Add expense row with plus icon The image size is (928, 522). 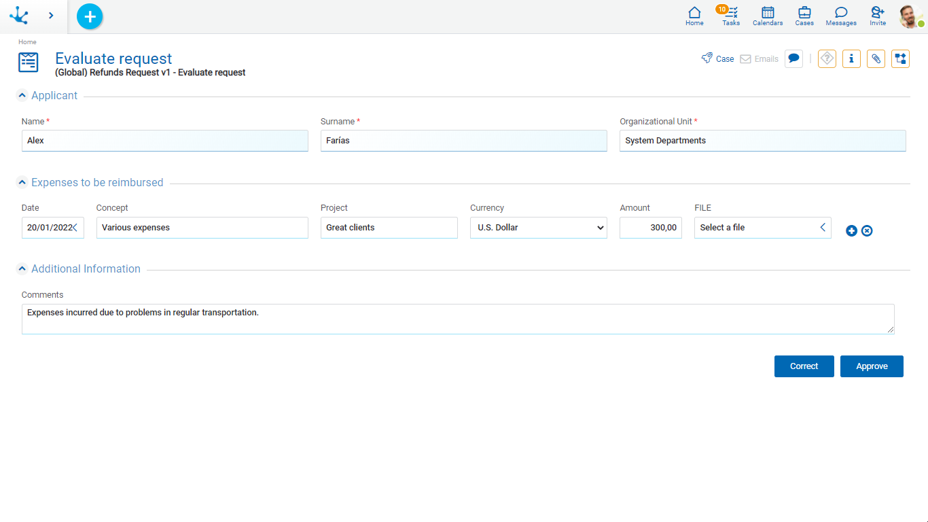click(851, 231)
